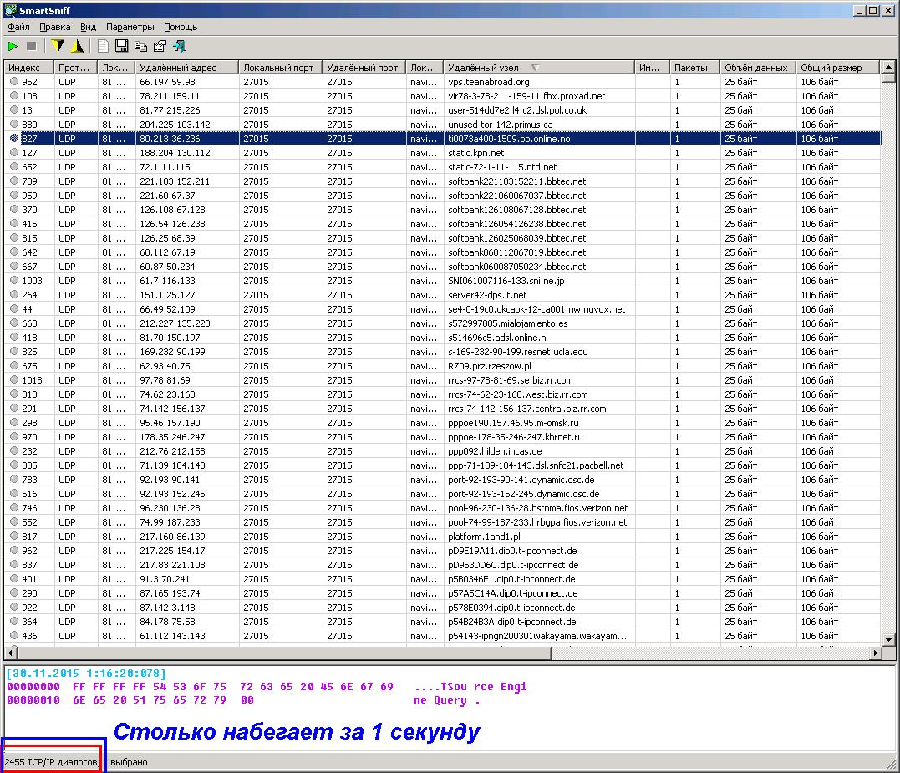This screenshot has height=773, width=900.
Task: Select row with address 66.49.52.109
Action: [443, 309]
